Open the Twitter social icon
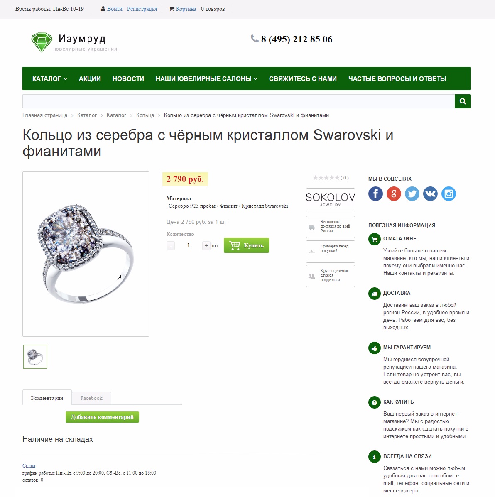495x497 pixels. (412, 193)
